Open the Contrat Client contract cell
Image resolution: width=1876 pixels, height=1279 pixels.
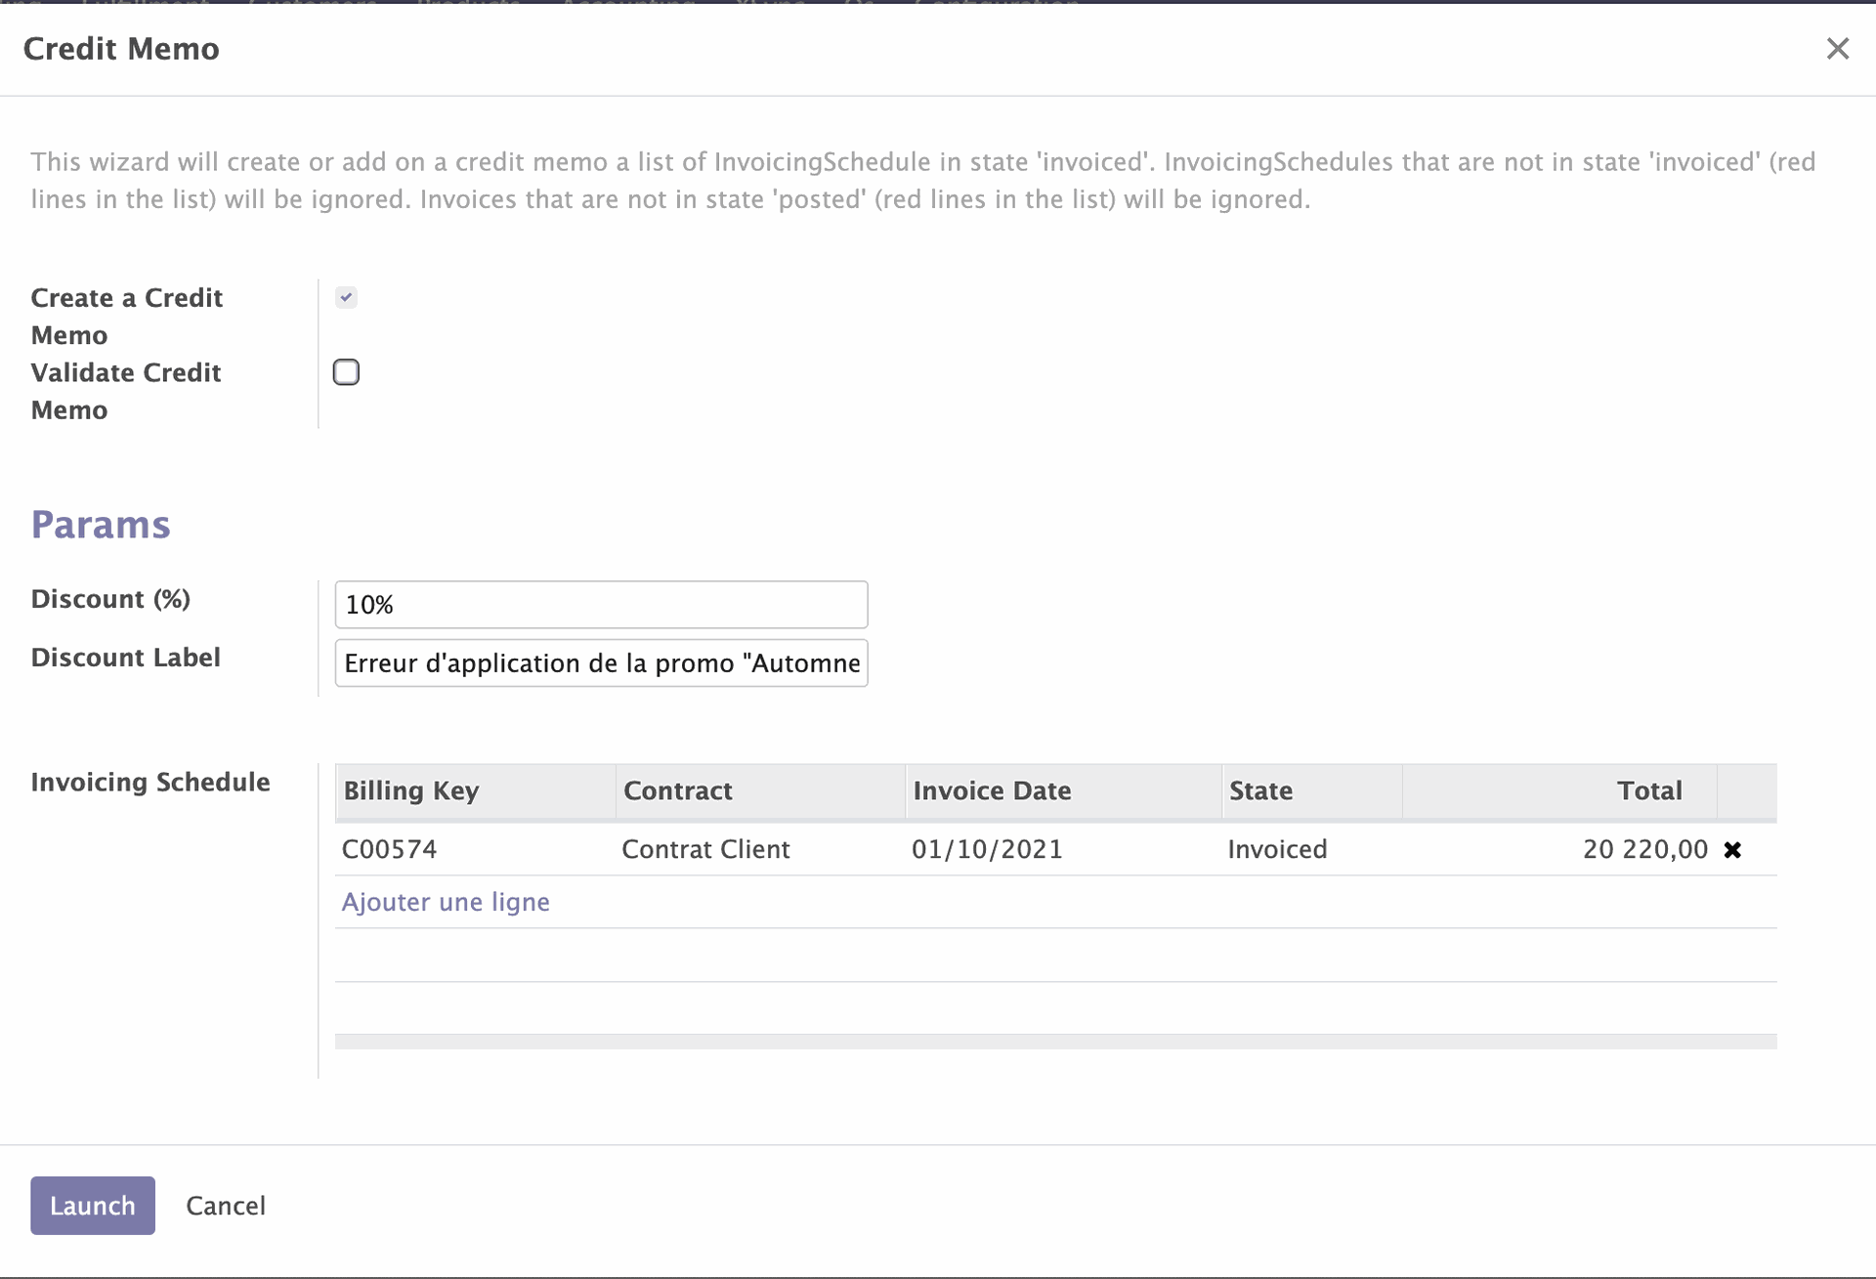pos(705,849)
